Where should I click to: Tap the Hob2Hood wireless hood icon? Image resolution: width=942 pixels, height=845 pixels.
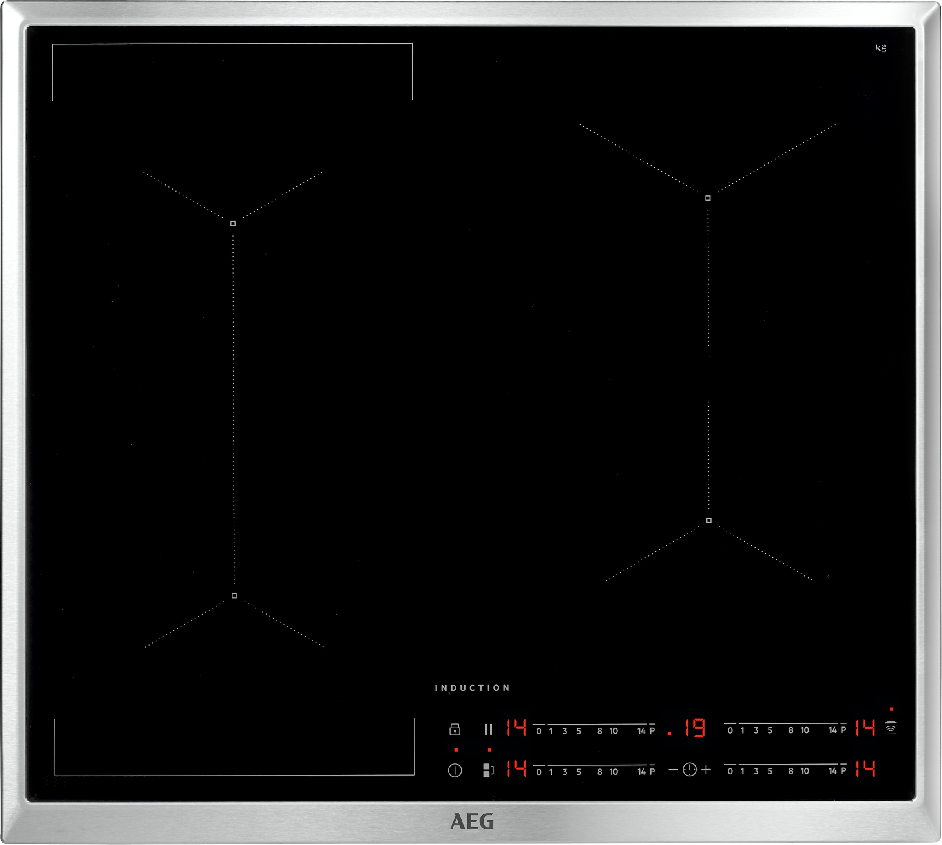(x=891, y=728)
